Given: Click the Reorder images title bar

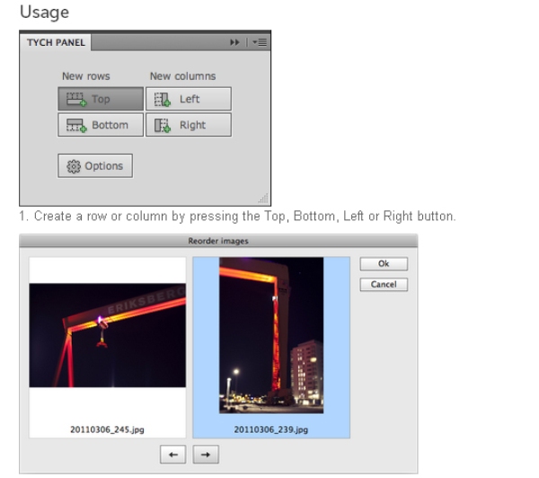Looking at the screenshot, I should pyautogui.click(x=218, y=241).
